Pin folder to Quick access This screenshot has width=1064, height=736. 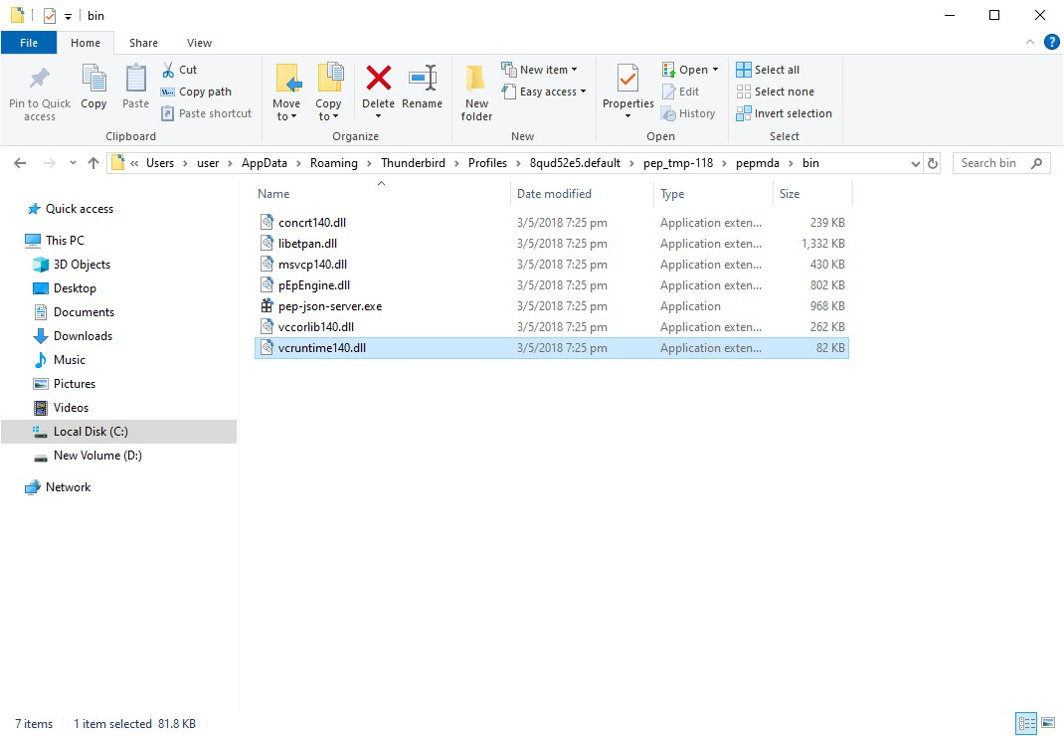[40, 93]
